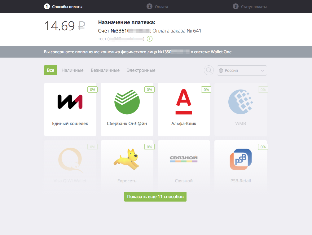This screenshot has height=235, width=312.
Task: Switch to the Электронные filter tab
Action: click(x=141, y=70)
